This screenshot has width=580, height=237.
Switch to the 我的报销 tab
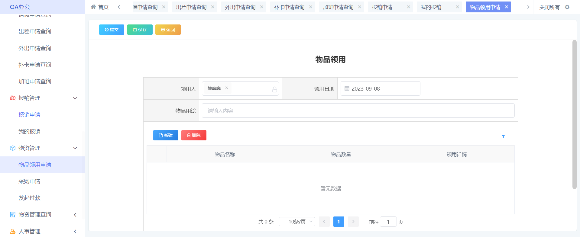point(431,7)
